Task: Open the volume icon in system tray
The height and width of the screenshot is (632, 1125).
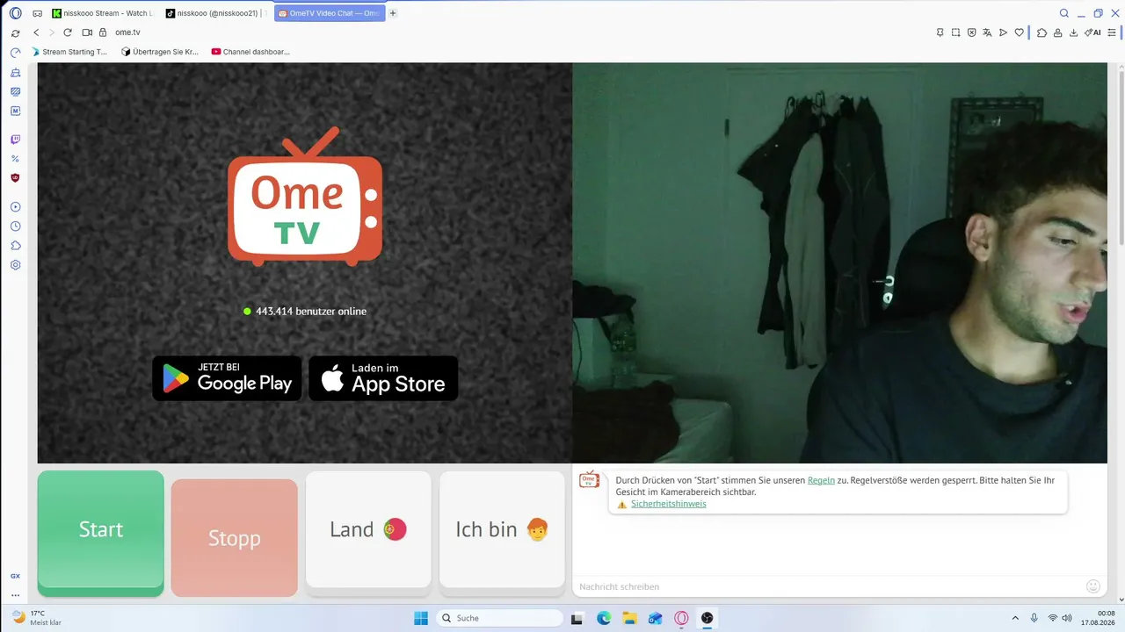Action: point(1067,618)
